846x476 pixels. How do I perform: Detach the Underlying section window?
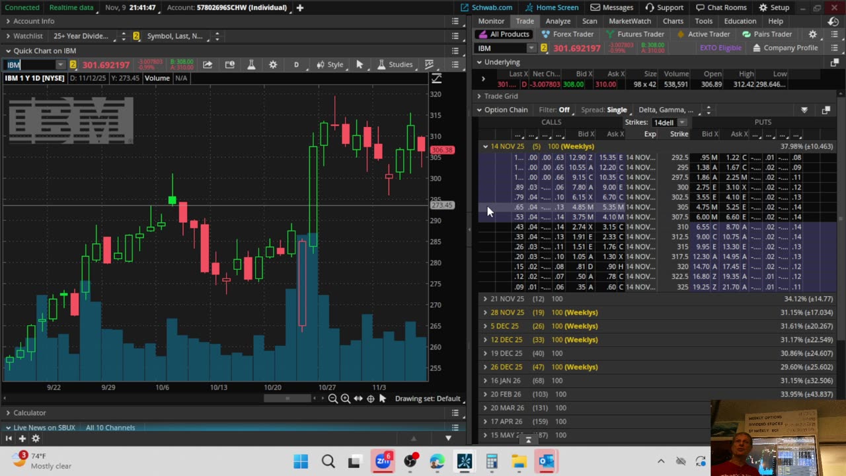pos(834,62)
